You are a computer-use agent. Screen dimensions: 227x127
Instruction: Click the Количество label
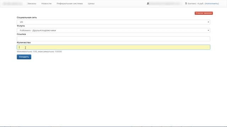(x=24, y=42)
